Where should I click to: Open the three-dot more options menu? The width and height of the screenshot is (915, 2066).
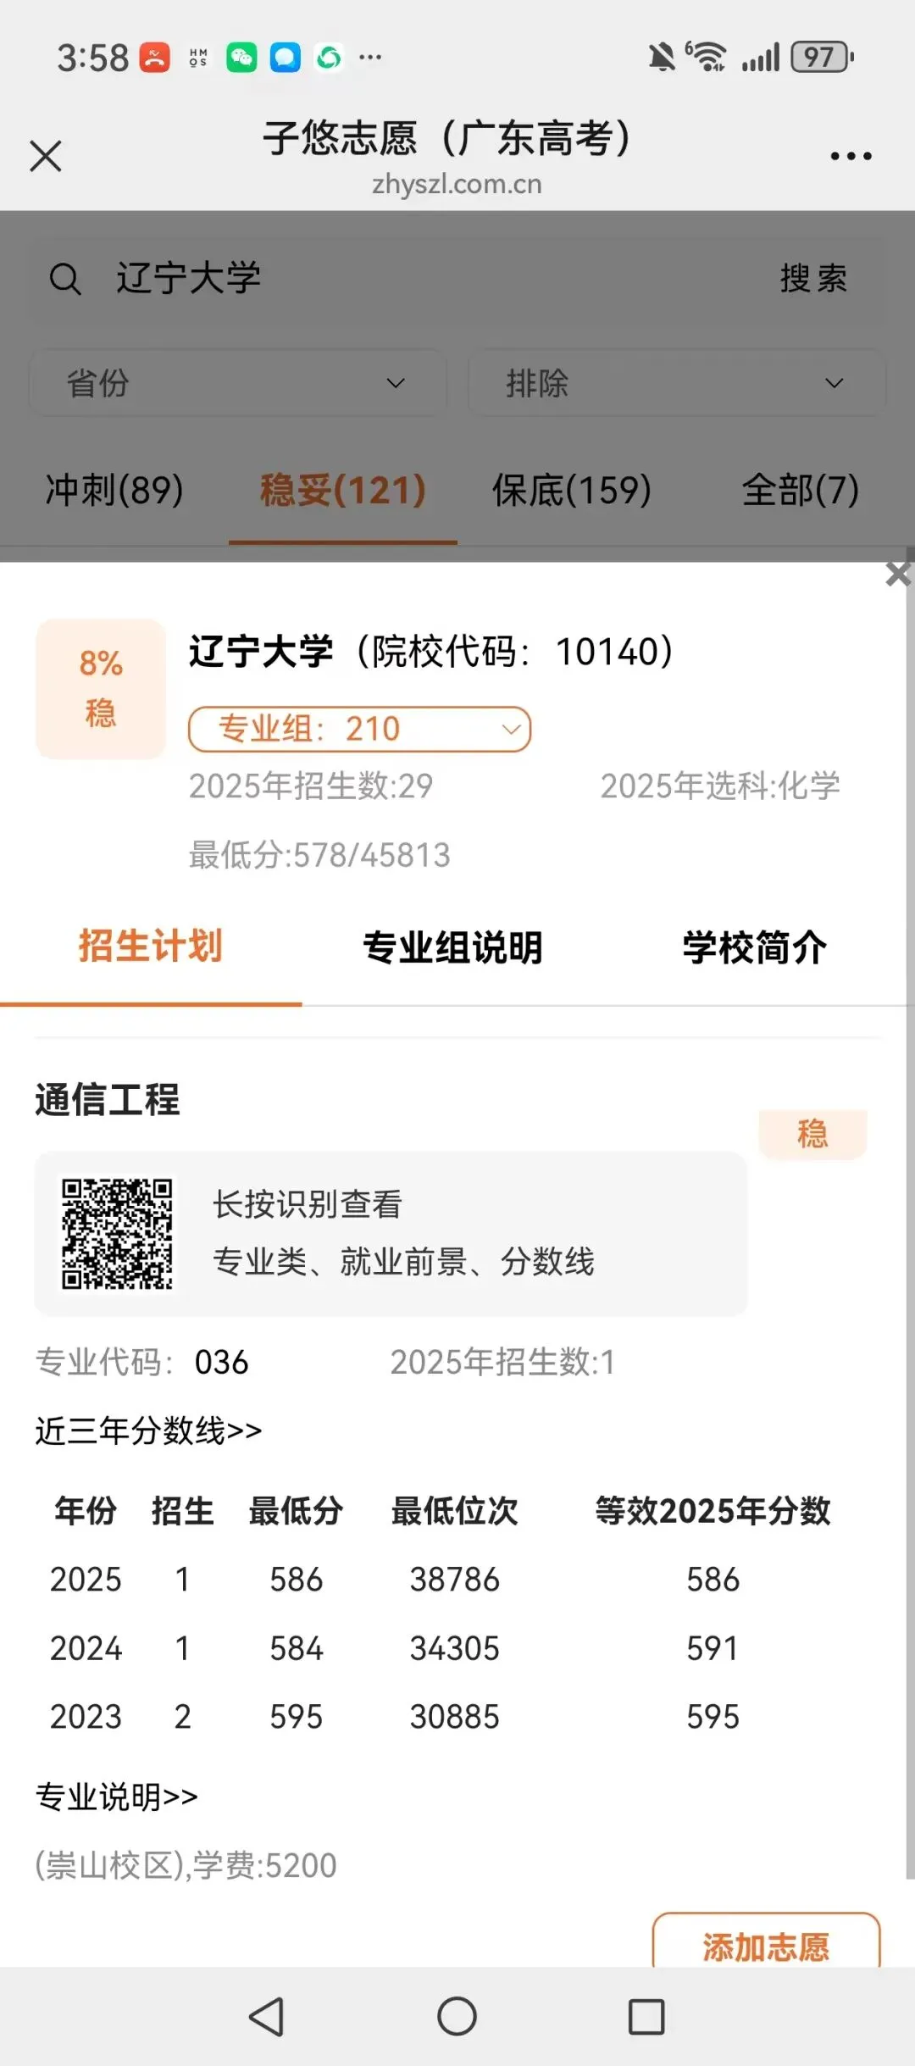coord(851,156)
